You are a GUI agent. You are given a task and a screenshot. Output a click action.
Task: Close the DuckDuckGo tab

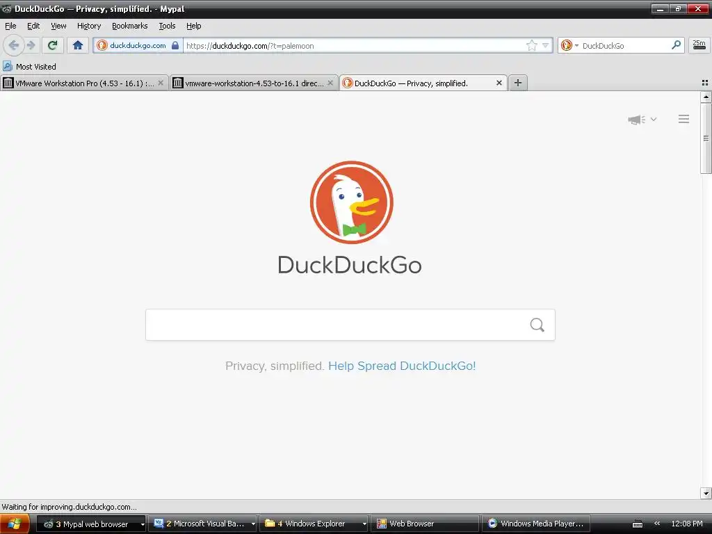click(x=499, y=83)
